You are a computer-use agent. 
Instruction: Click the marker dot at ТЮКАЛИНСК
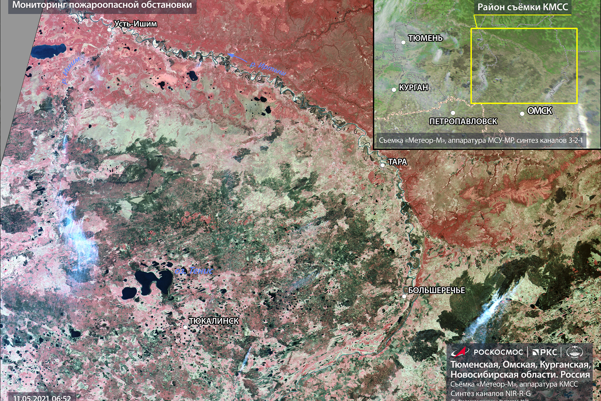(x=185, y=327)
